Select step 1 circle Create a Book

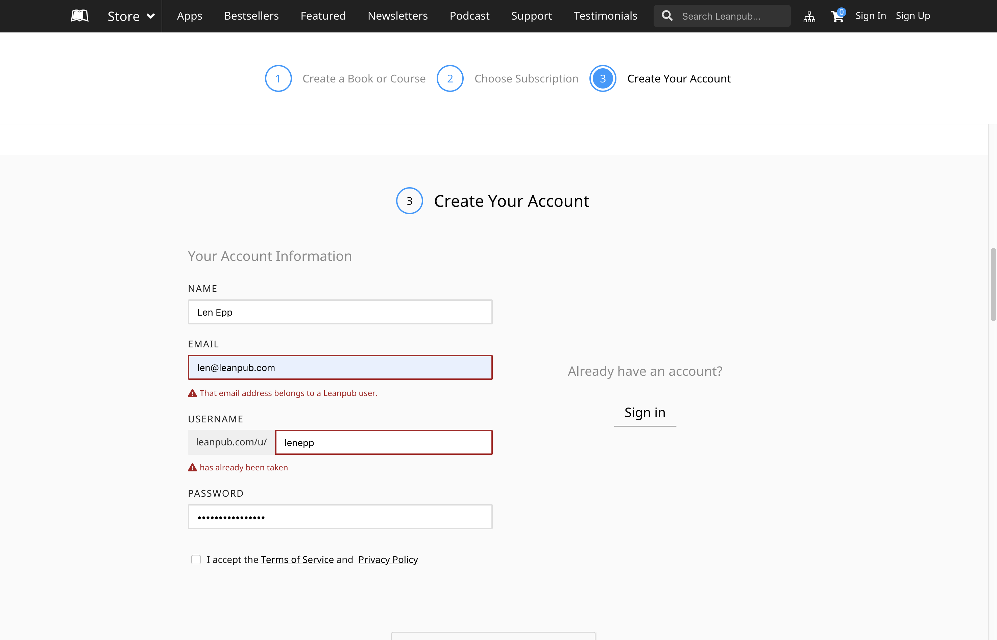pos(278,78)
